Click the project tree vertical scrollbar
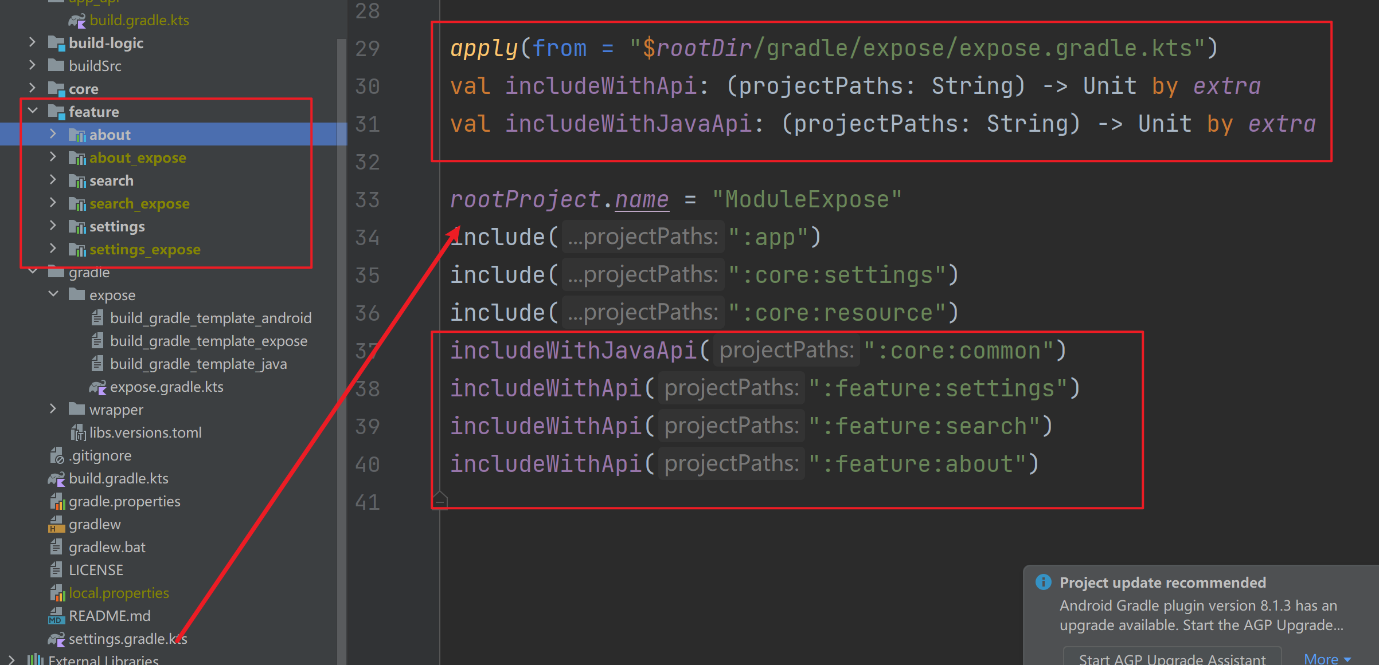 [x=342, y=344]
